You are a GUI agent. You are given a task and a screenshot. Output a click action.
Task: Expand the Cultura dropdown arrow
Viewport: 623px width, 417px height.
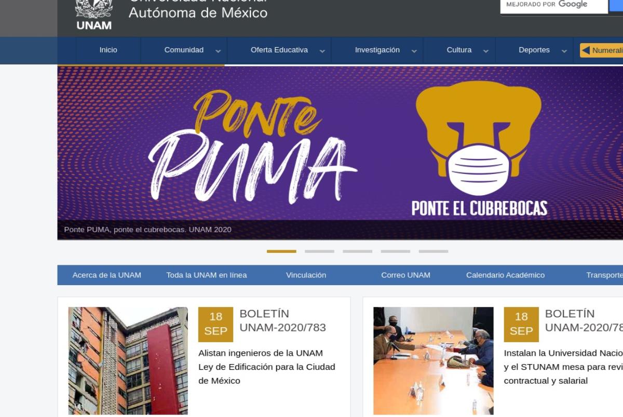(485, 51)
